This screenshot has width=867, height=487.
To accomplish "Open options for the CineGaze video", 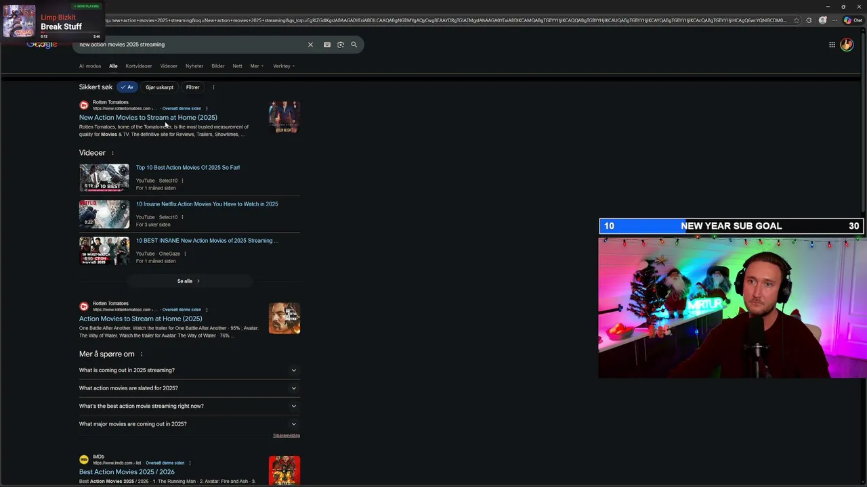I will 185,254.
